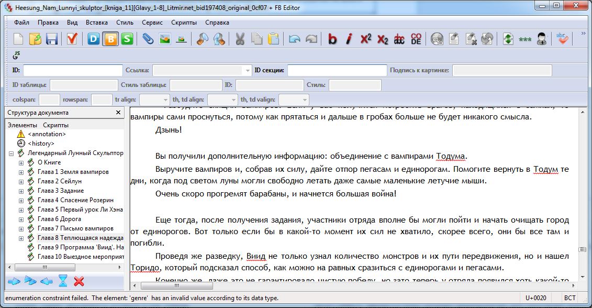Switch to Source mode with S button

point(127,39)
